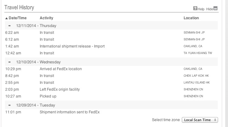Select the Picked up activity row
The height and width of the screenshot is (127, 228).
point(111,96)
